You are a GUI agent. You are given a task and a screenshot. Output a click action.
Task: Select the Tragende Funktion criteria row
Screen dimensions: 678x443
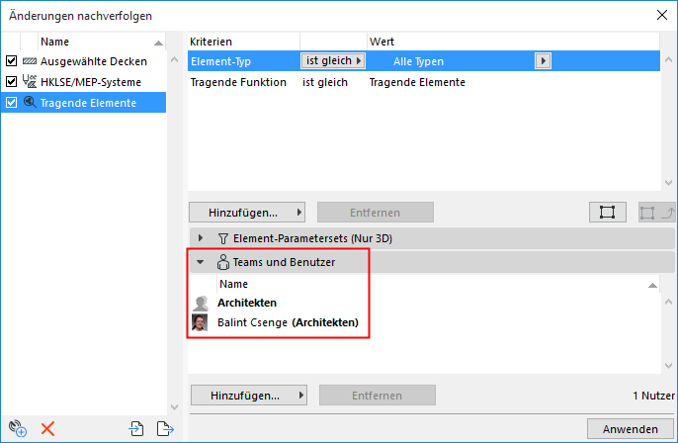click(424, 82)
